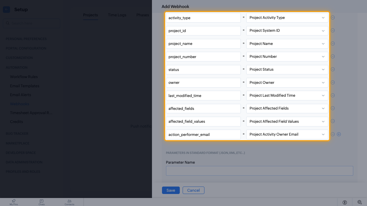Click the Setup search box

point(32,23)
